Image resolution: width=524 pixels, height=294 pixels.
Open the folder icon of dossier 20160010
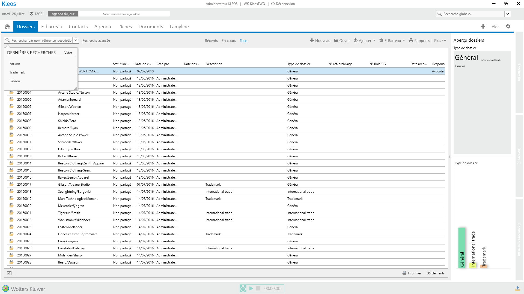coord(11,135)
